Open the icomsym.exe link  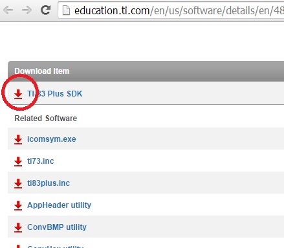[52, 139]
